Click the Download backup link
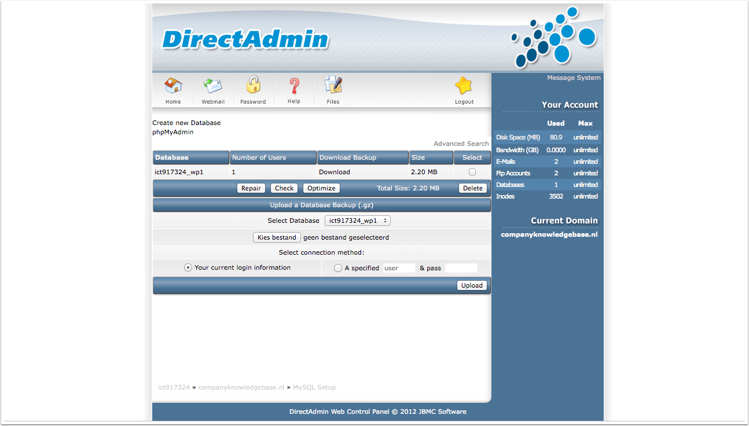This screenshot has width=749, height=426. click(x=335, y=172)
